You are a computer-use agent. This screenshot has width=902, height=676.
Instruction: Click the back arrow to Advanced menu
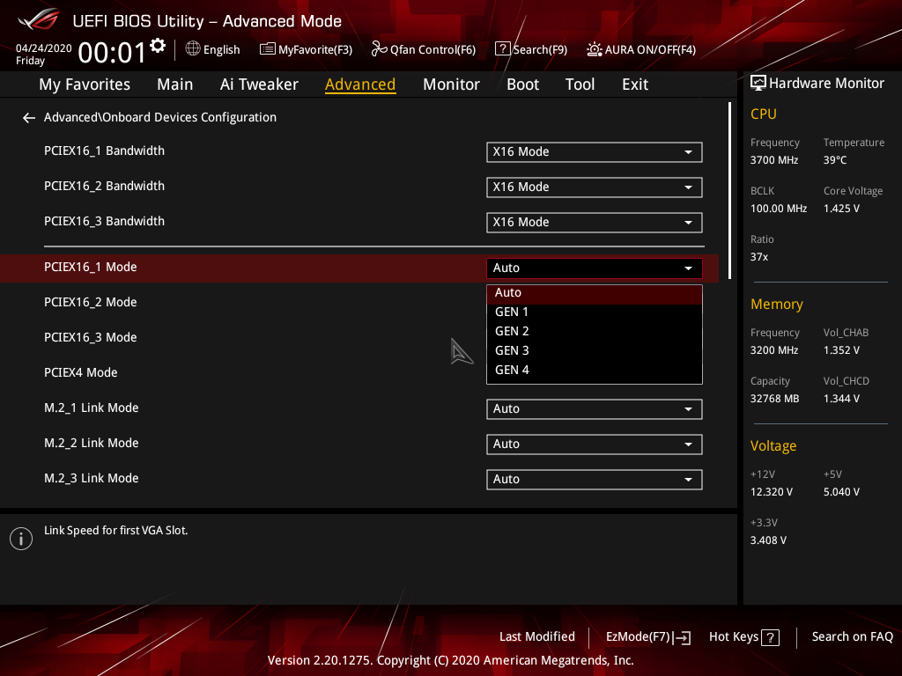29,118
